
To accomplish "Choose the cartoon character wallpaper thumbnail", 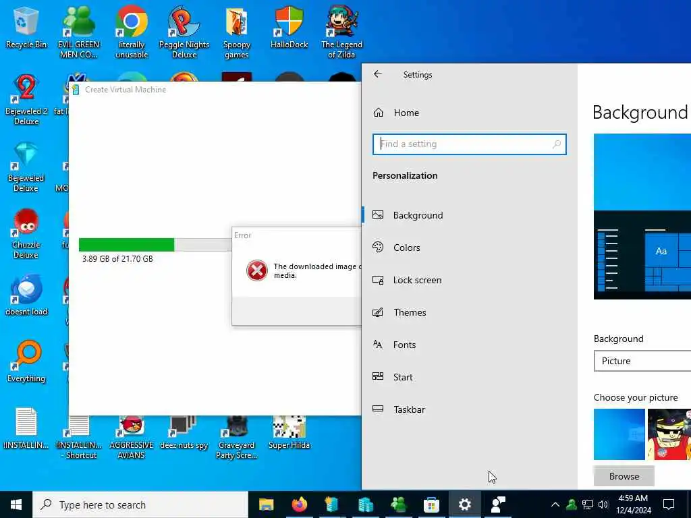I will pyautogui.click(x=669, y=434).
